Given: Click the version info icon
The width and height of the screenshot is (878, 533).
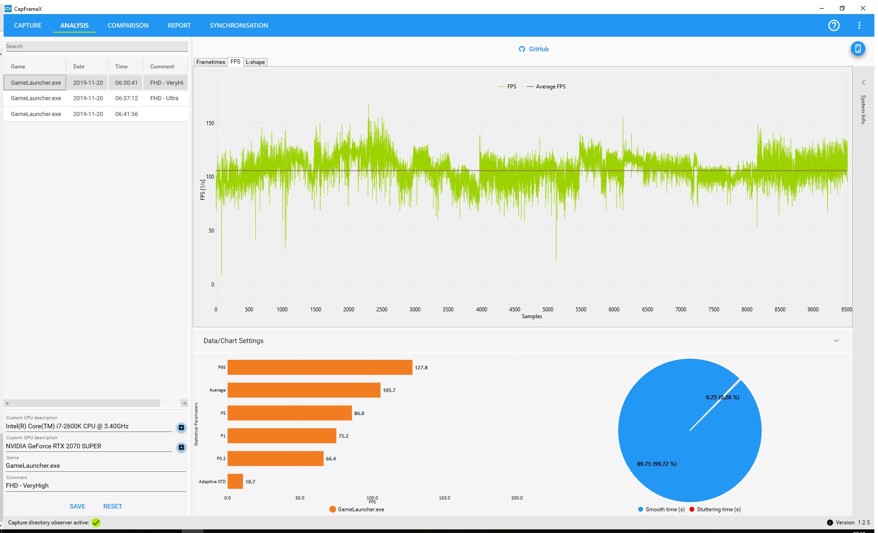Looking at the screenshot, I should click(830, 523).
